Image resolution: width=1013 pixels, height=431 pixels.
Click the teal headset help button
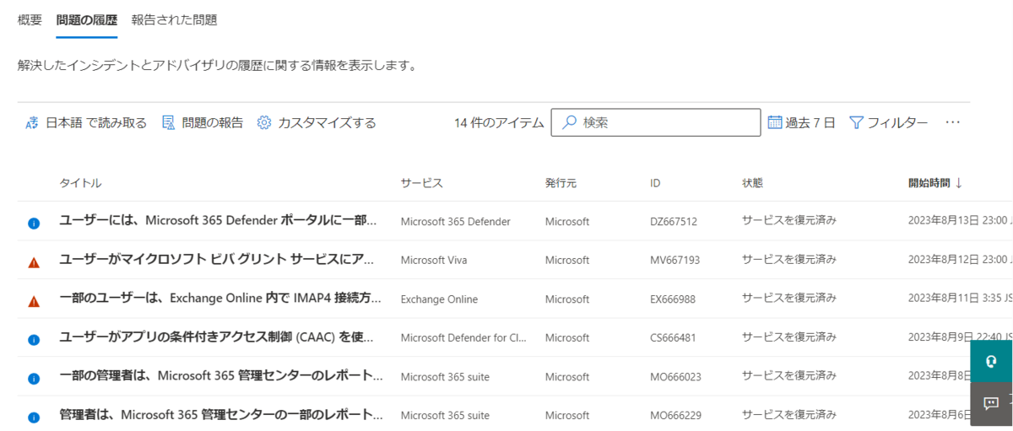tap(992, 361)
